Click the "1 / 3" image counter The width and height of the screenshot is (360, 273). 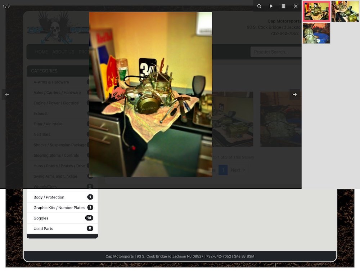[x=6, y=6]
